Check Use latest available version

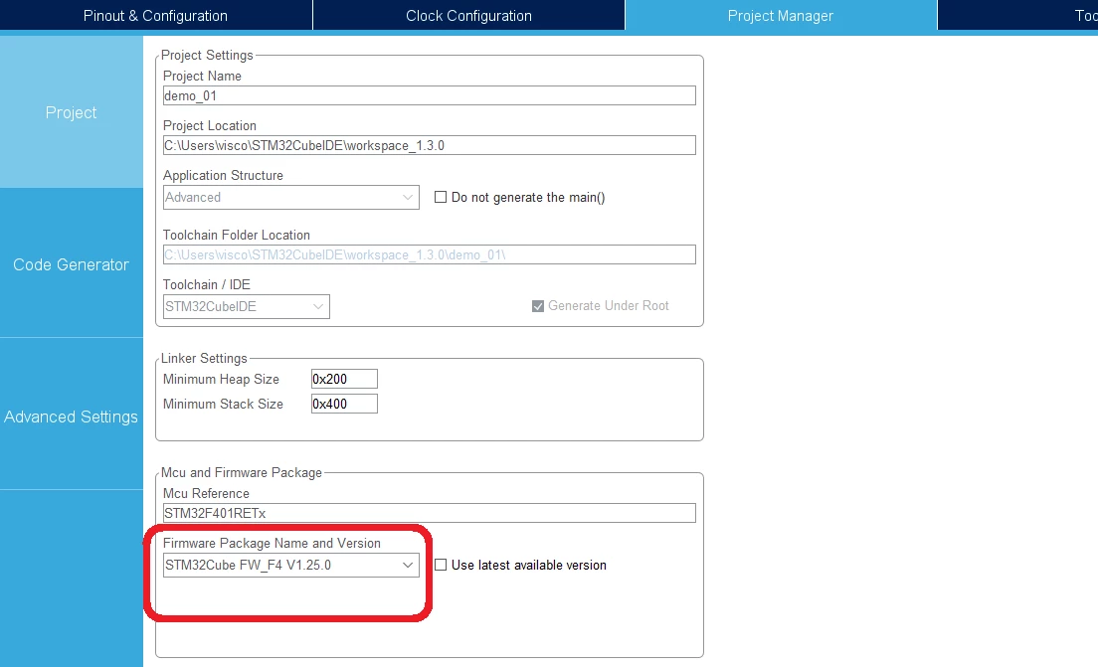click(441, 565)
